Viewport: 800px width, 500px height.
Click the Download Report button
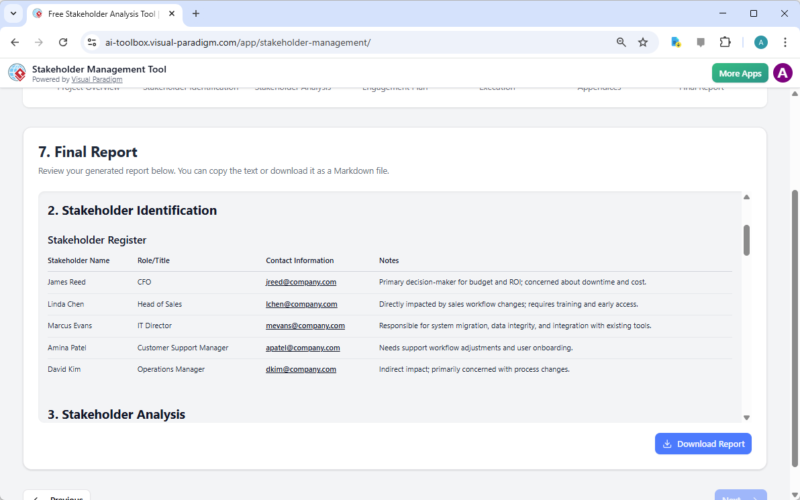703,444
